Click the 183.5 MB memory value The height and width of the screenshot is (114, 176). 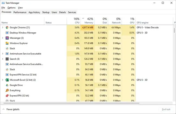click(x=89, y=38)
